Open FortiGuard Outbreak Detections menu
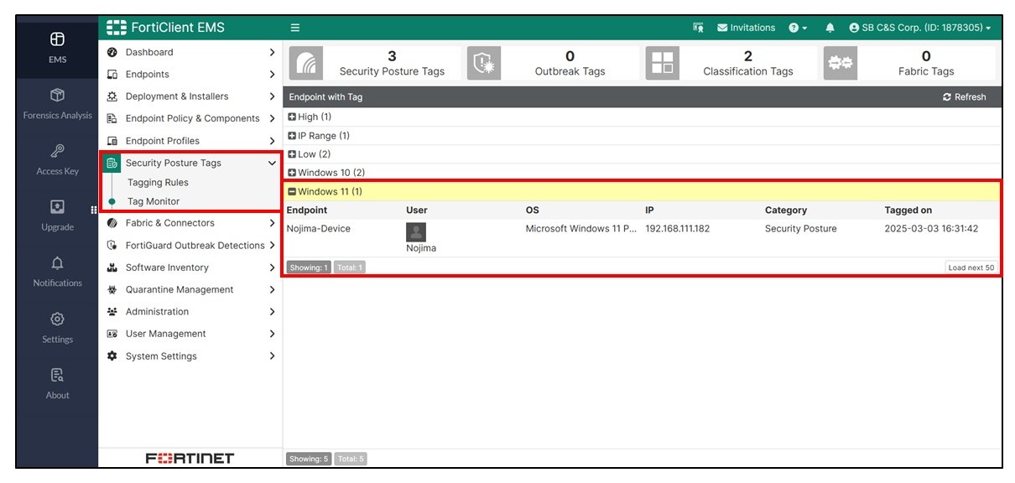This screenshot has width=1015, height=483. click(190, 246)
